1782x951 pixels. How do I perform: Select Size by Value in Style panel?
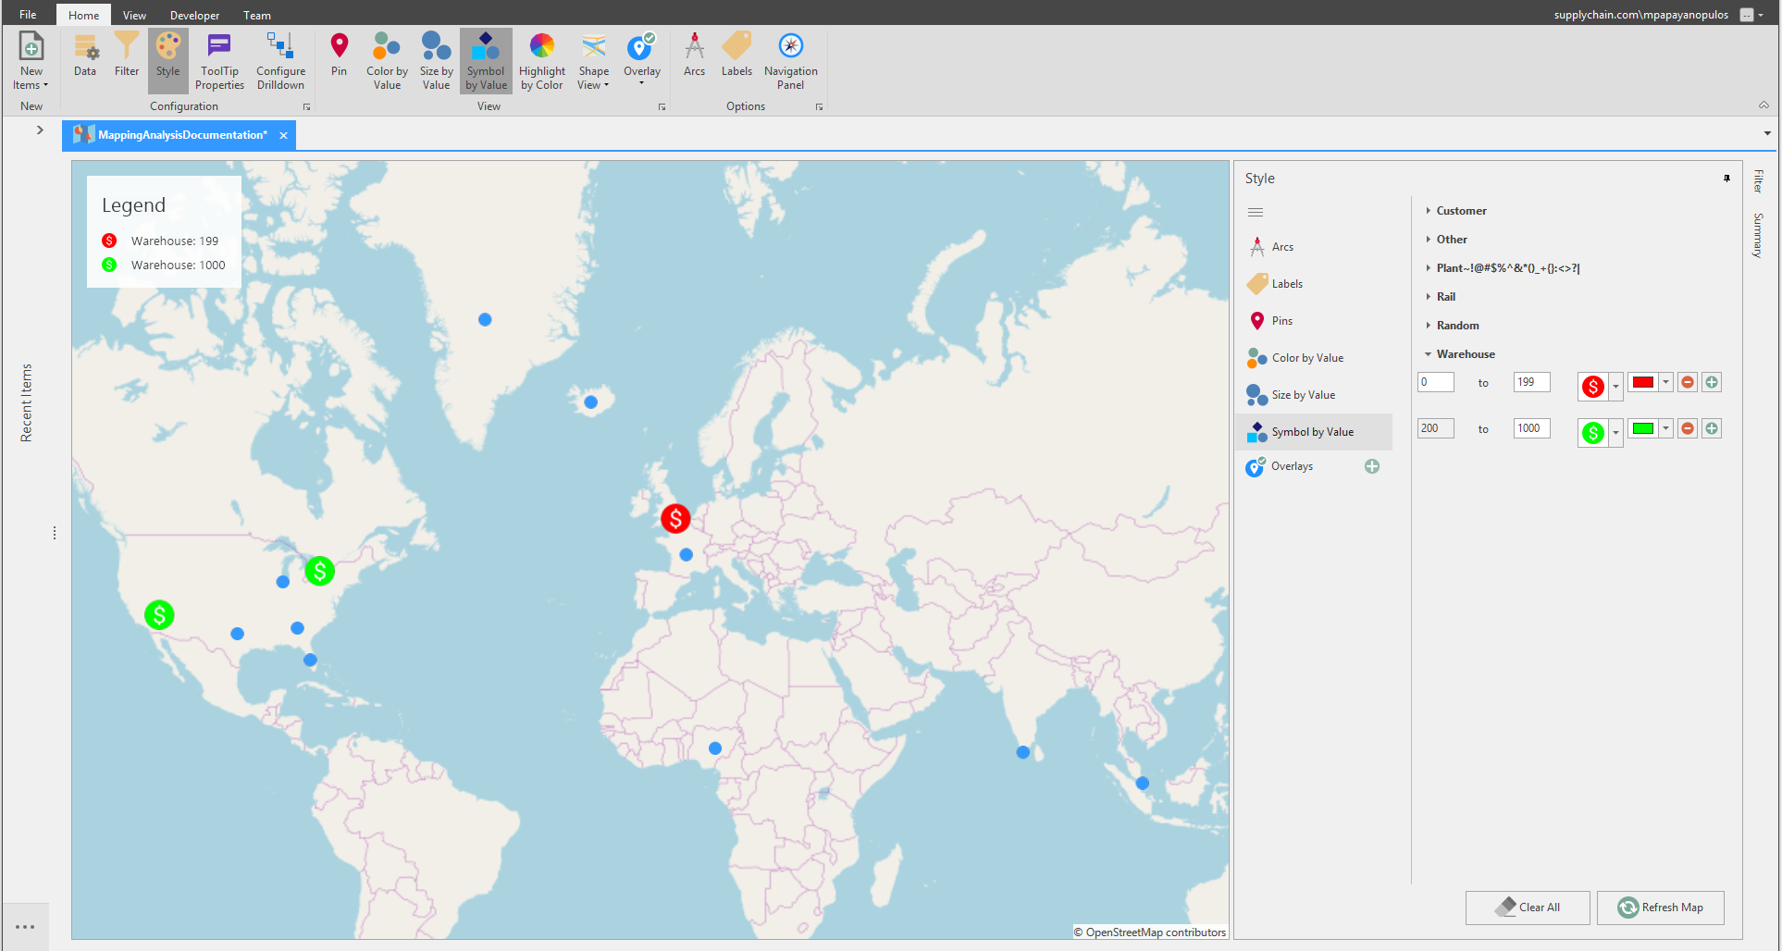(x=1314, y=395)
